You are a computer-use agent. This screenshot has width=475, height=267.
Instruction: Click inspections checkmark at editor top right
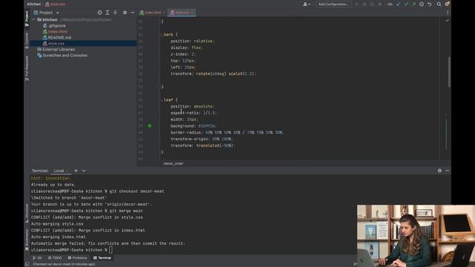tap(447, 21)
